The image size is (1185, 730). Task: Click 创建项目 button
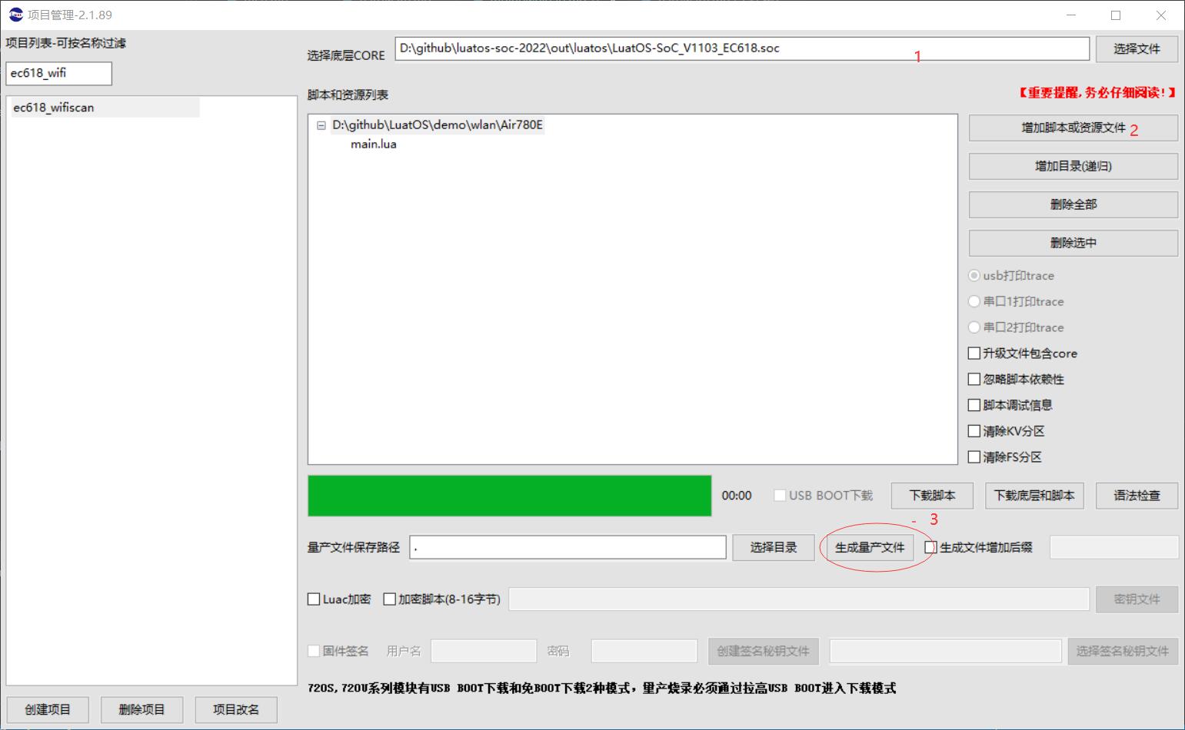point(48,709)
